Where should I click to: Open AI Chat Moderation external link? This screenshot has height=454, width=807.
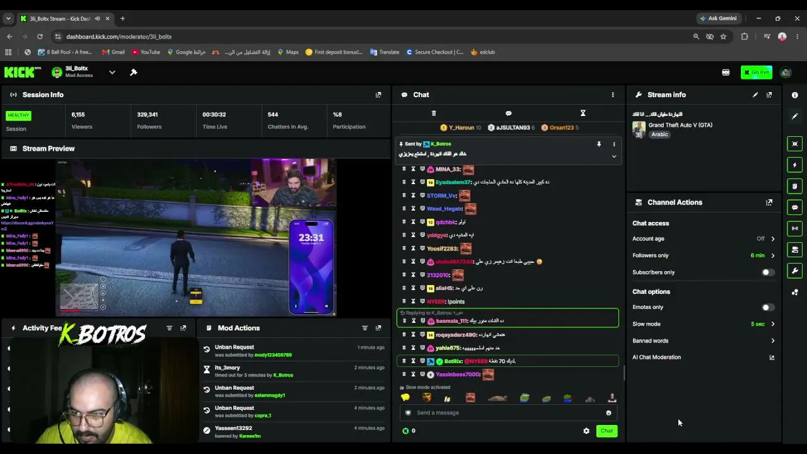point(772,358)
